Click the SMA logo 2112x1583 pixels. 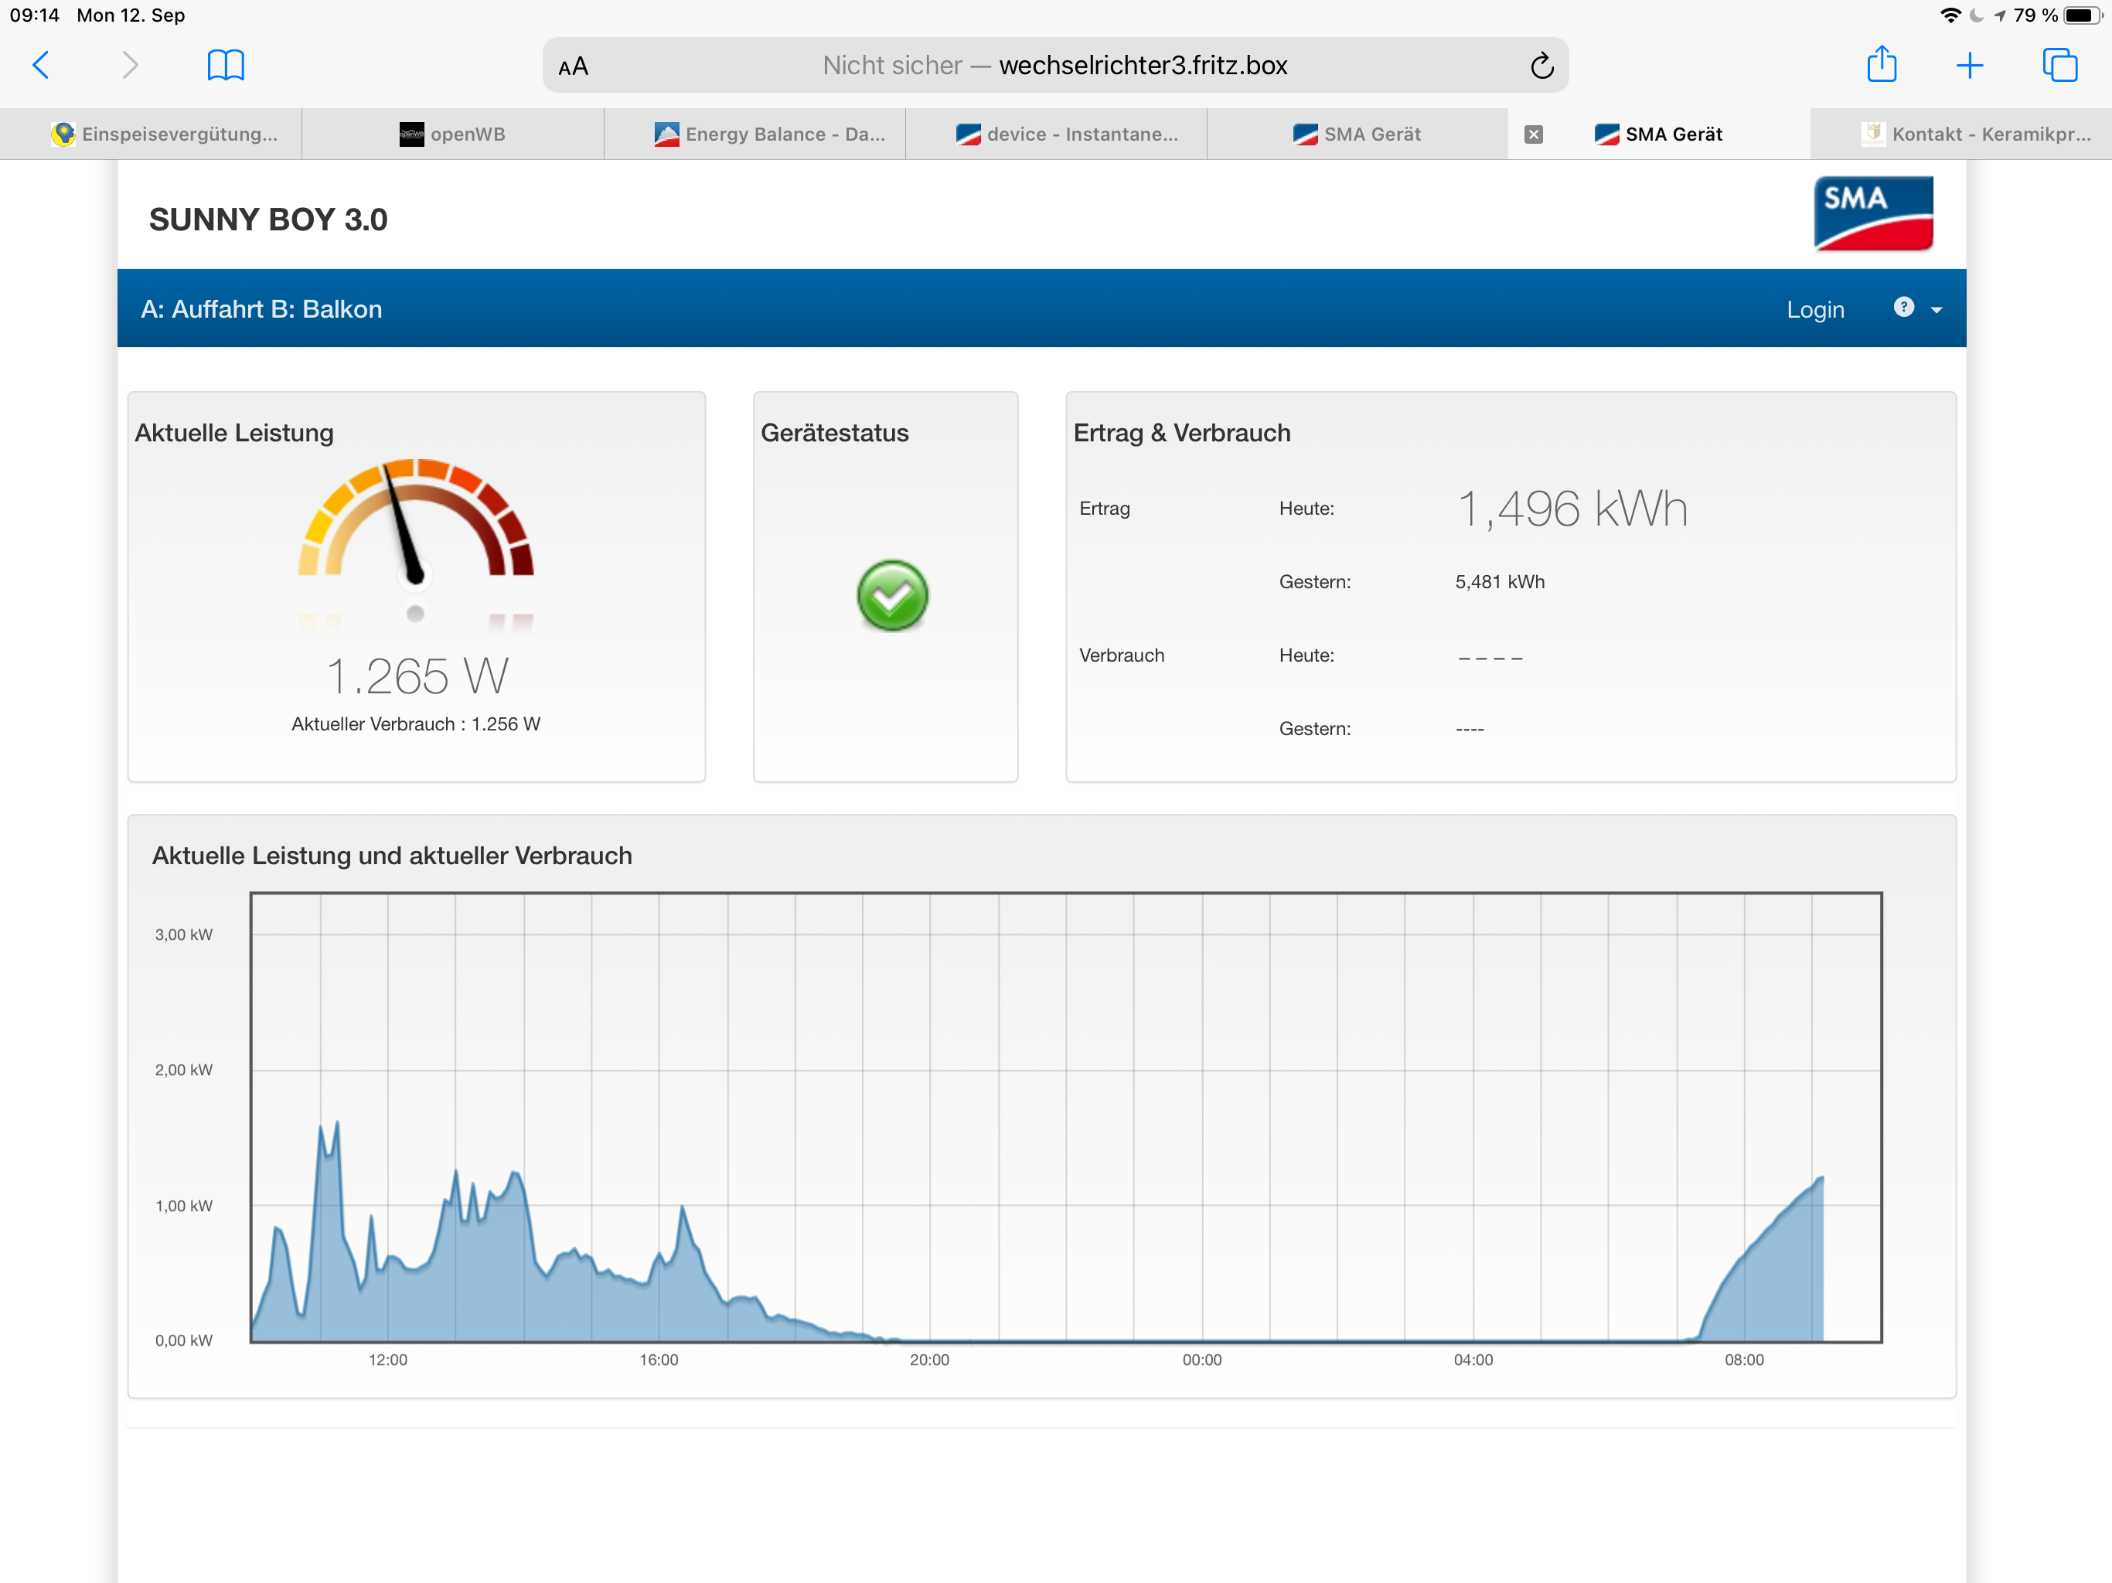(x=1872, y=214)
